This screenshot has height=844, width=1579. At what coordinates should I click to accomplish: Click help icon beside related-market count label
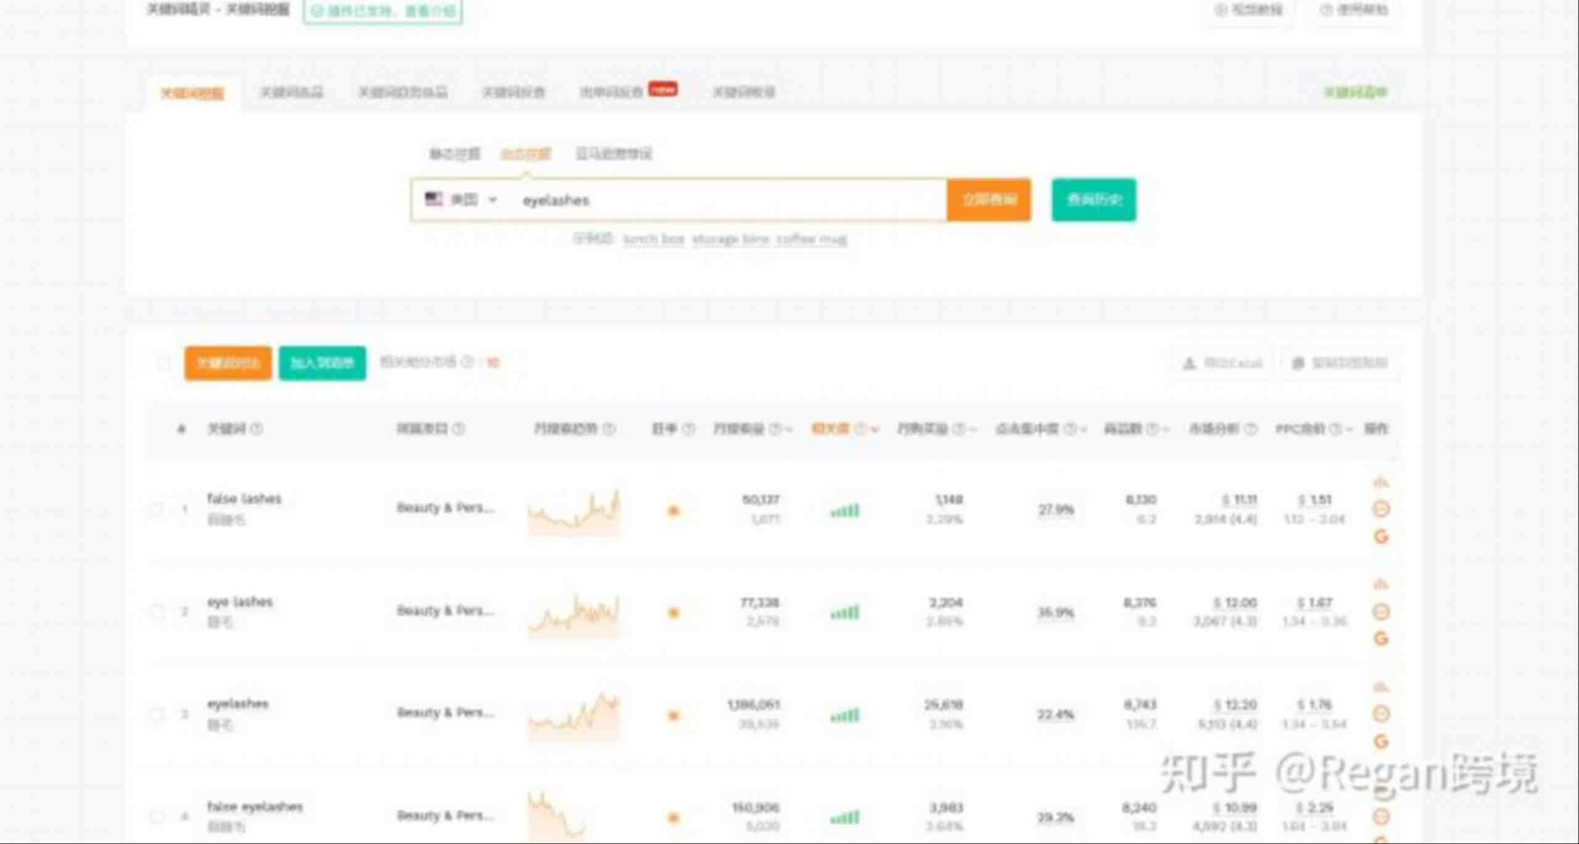point(468,362)
